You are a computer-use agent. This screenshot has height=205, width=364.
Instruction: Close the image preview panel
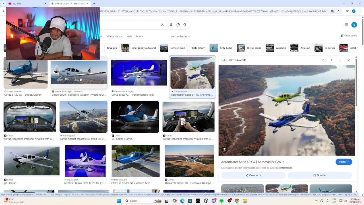point(349,60)
